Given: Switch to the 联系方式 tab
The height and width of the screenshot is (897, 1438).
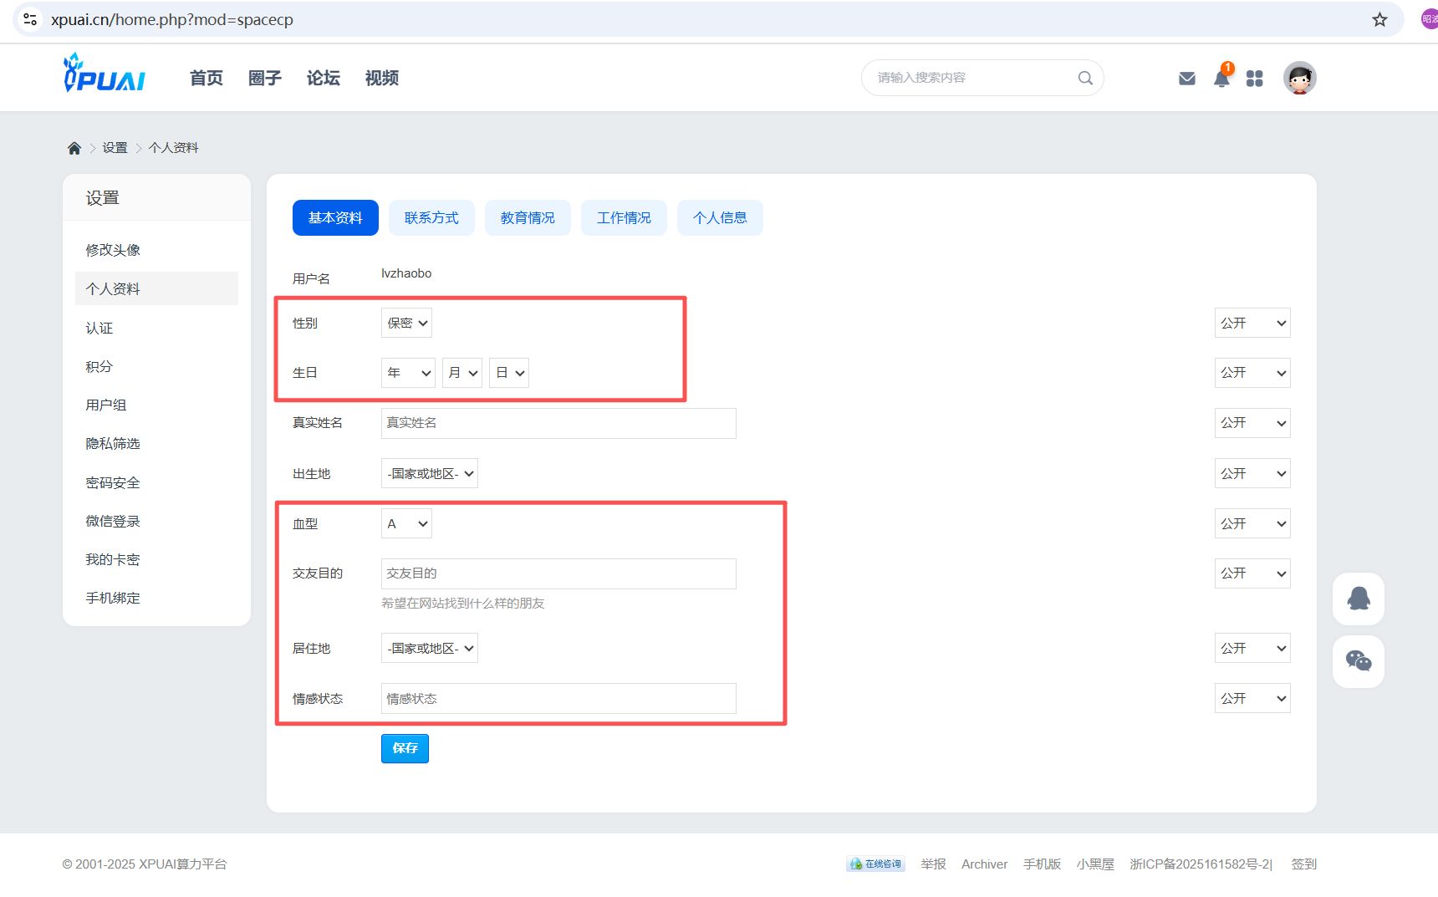Looking at the screenshot, I should [x=431, y=217].
